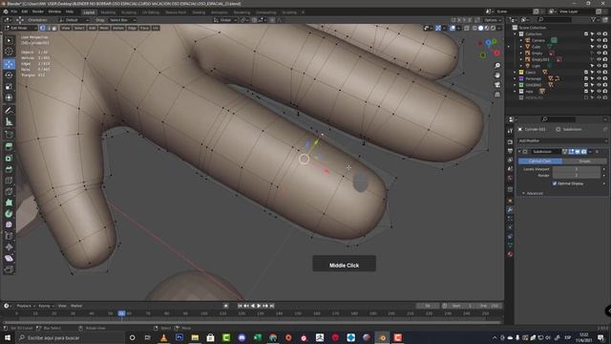Toggle X-ray view in viewport header
Screen dimensions: 611x344
(x=467, y=28)
